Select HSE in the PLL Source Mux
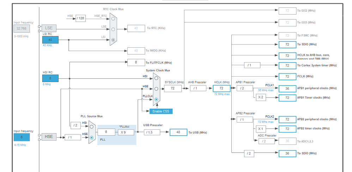 [92, 137]
